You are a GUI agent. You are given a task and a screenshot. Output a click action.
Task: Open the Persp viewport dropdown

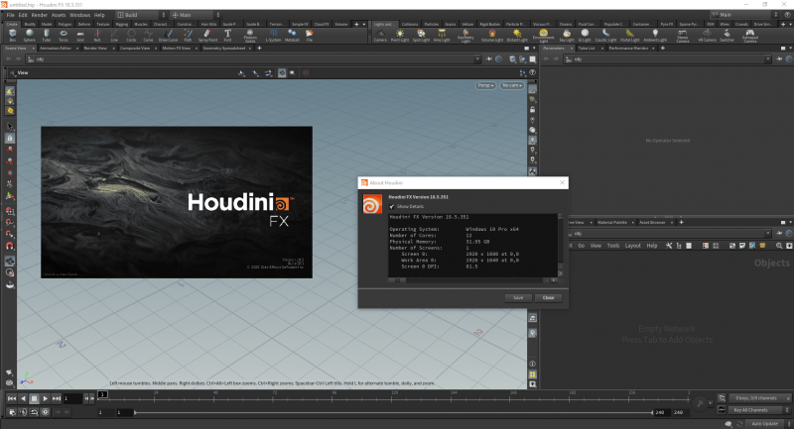click(x=485, y=85)
